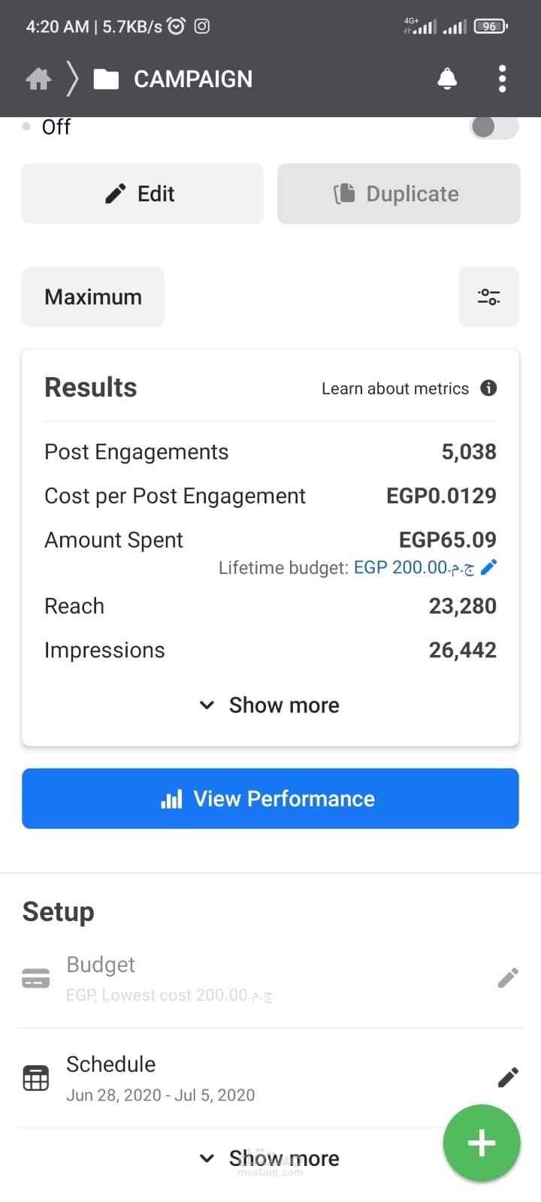Open the filter sliders settings icon
Image resolution: width=541 pixels, height=1202 pixels.
[x=488, y=297]
